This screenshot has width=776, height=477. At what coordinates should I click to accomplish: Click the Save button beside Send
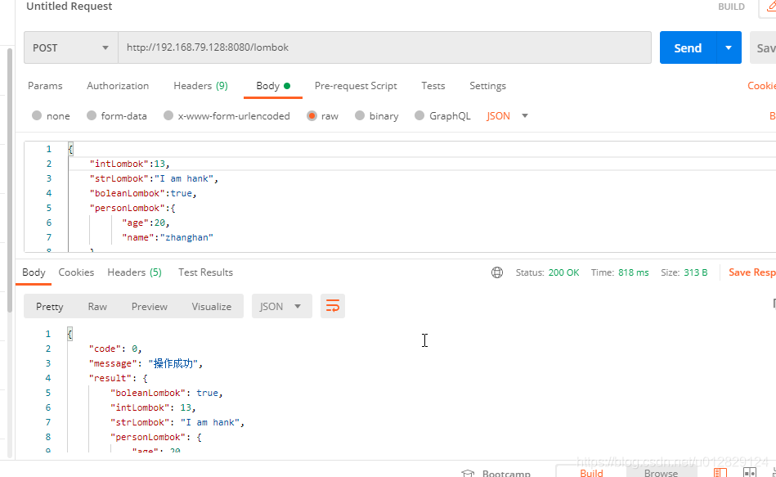click(763, 47)
